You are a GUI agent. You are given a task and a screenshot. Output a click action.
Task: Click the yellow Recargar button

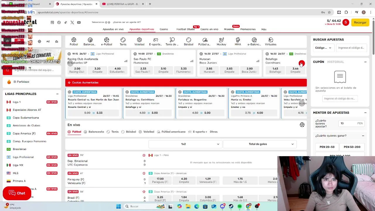pos(360,22)
